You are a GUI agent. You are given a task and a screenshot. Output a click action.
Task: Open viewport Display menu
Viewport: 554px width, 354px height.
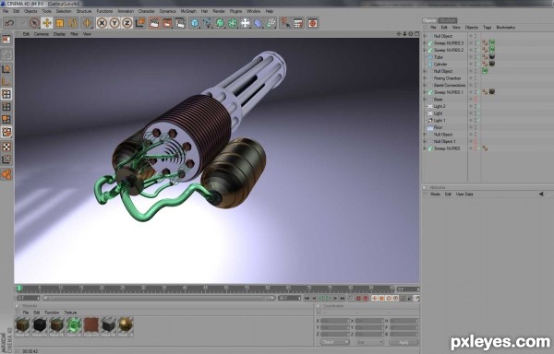coord(59,34)
